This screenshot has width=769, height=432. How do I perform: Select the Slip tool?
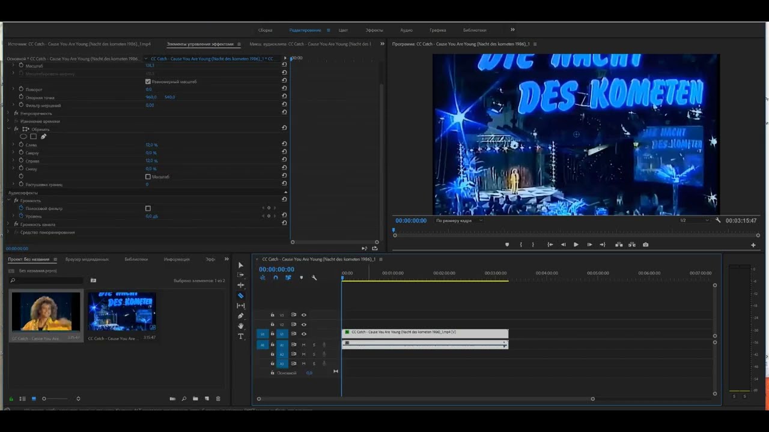pos(241,305)
